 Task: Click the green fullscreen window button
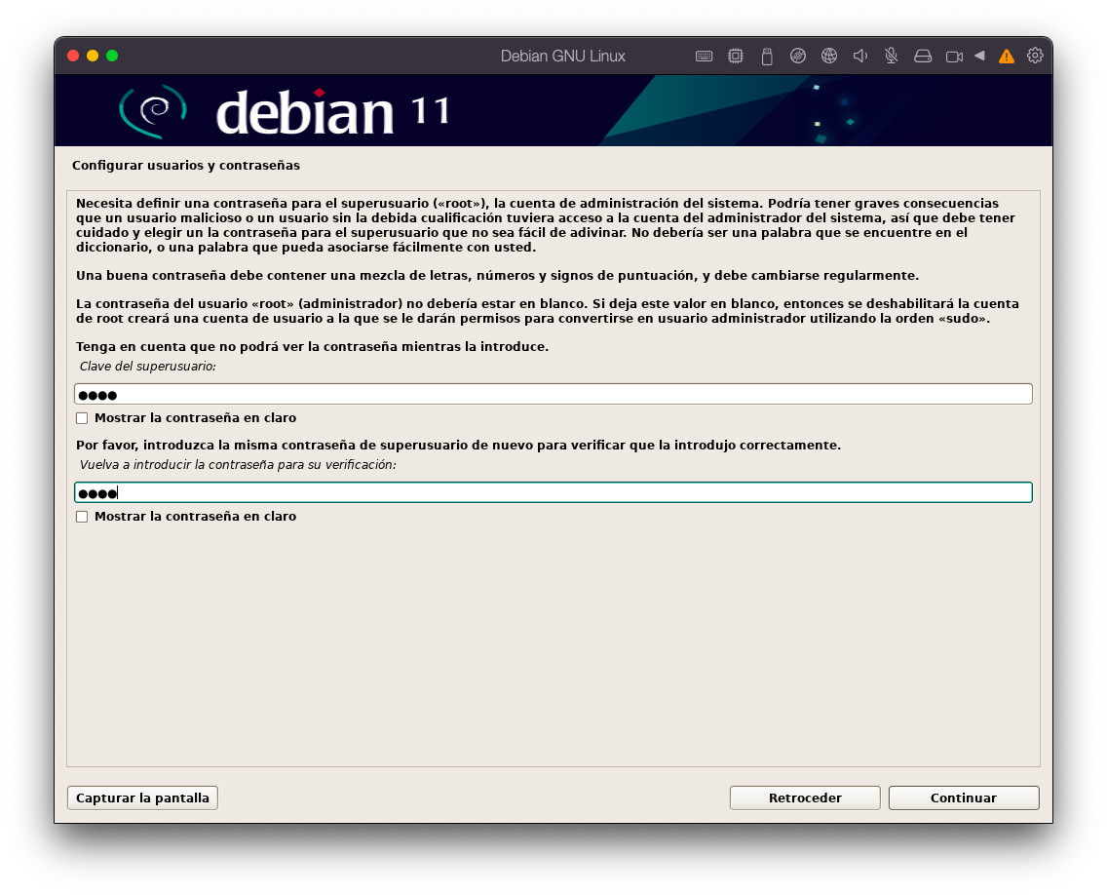pos(112,56)
